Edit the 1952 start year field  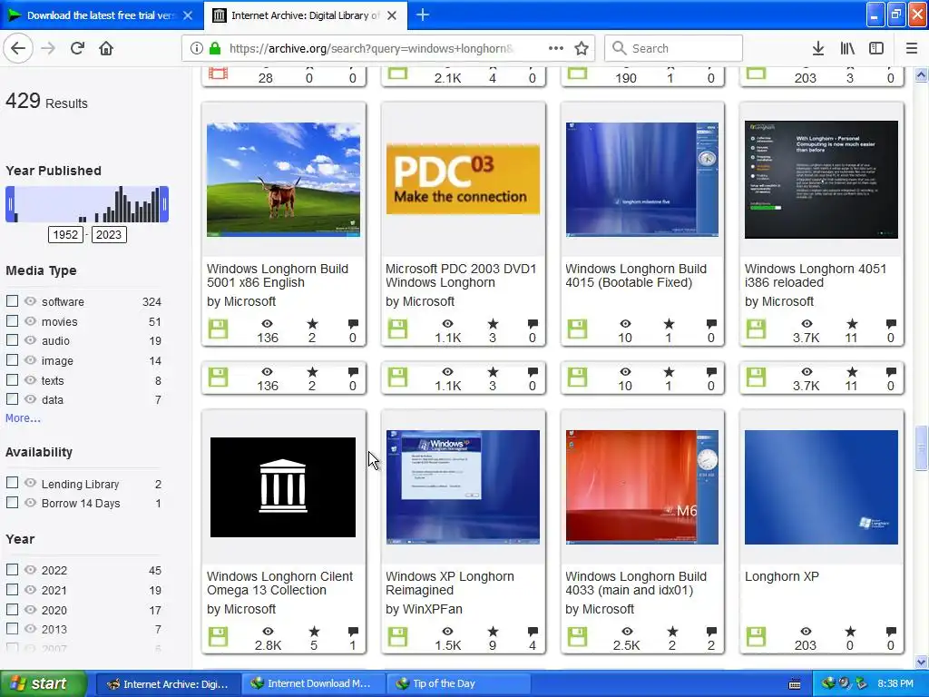tap(65, 235)
